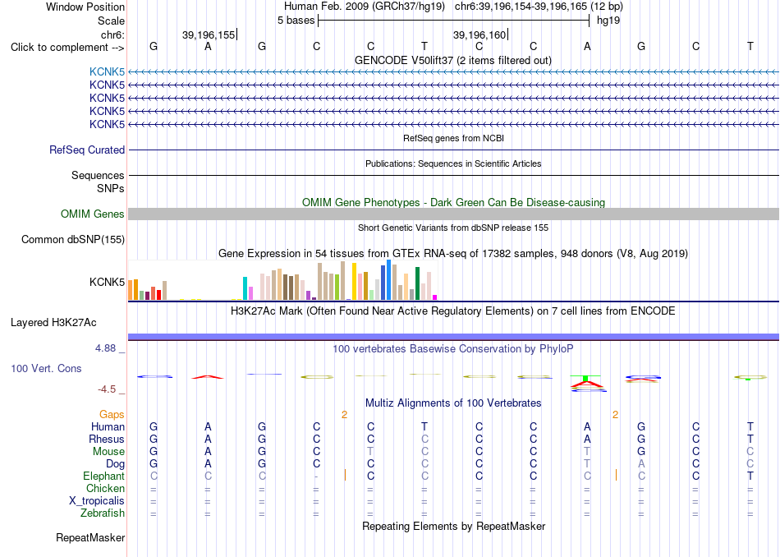Click the gray OMIM Genes item bar
This screenshot has width=780, height=557.
(453, 214)
